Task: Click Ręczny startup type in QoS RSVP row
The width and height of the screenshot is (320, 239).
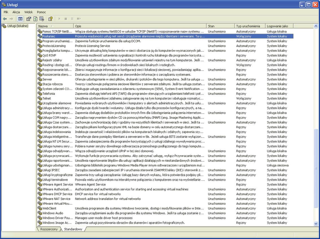Action: [x=241, y=55]
